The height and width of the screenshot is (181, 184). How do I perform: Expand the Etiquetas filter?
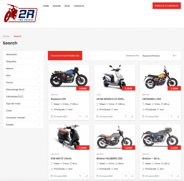(x=23, y=62)
